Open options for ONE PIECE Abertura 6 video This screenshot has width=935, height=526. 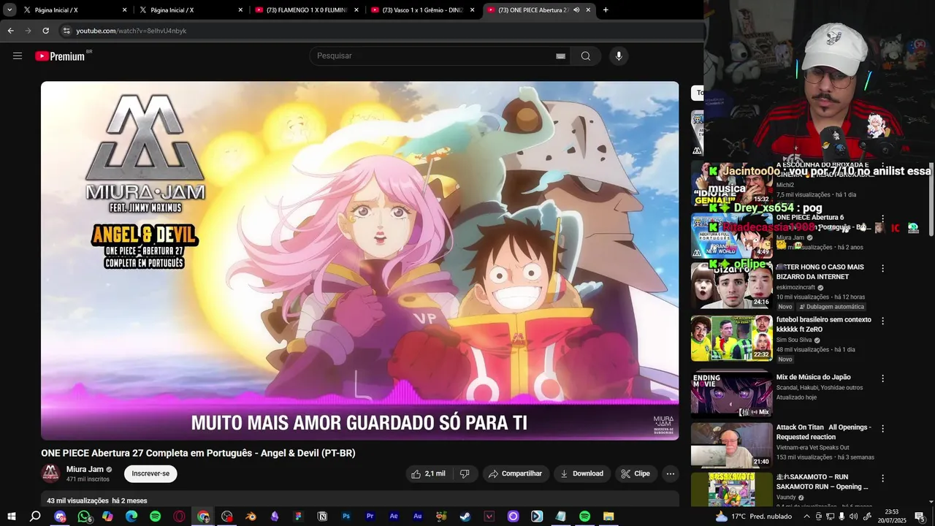point(882,218)
